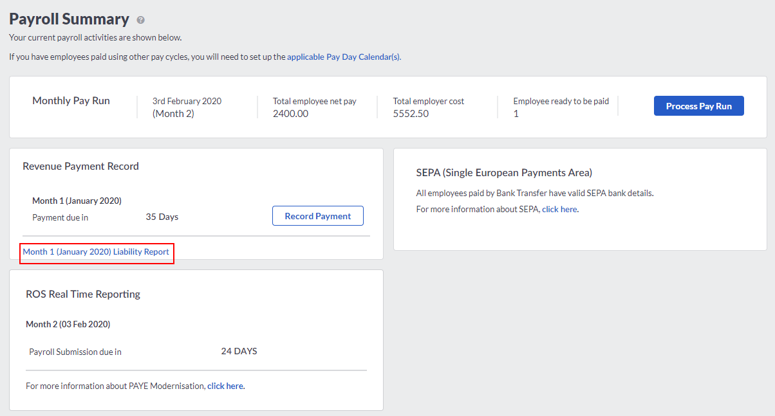Click the help icon beside Payroll Summary

click(x=141, y=20)
